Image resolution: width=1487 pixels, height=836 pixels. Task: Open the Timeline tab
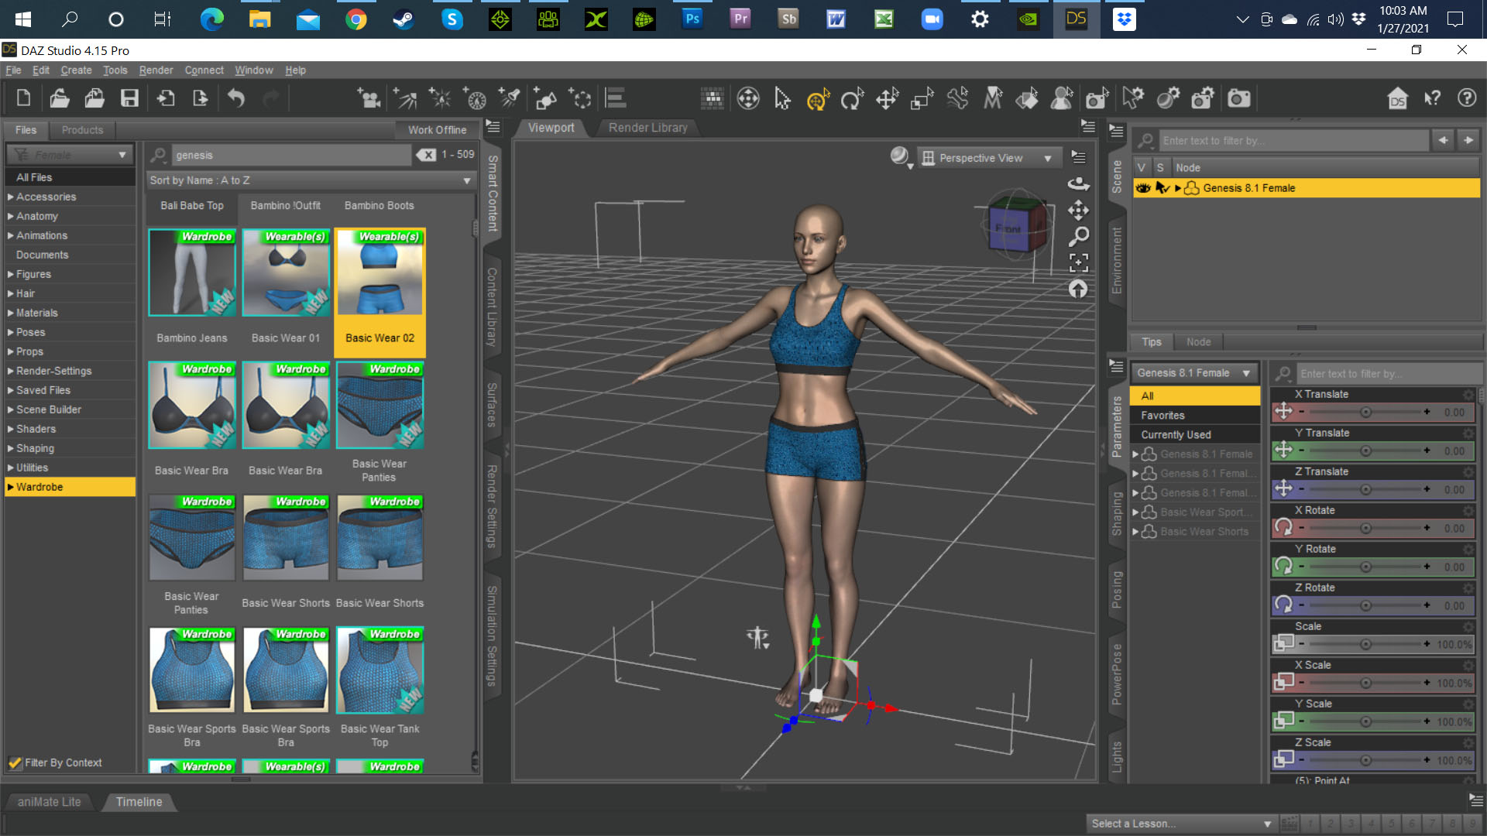coord(139,802)
